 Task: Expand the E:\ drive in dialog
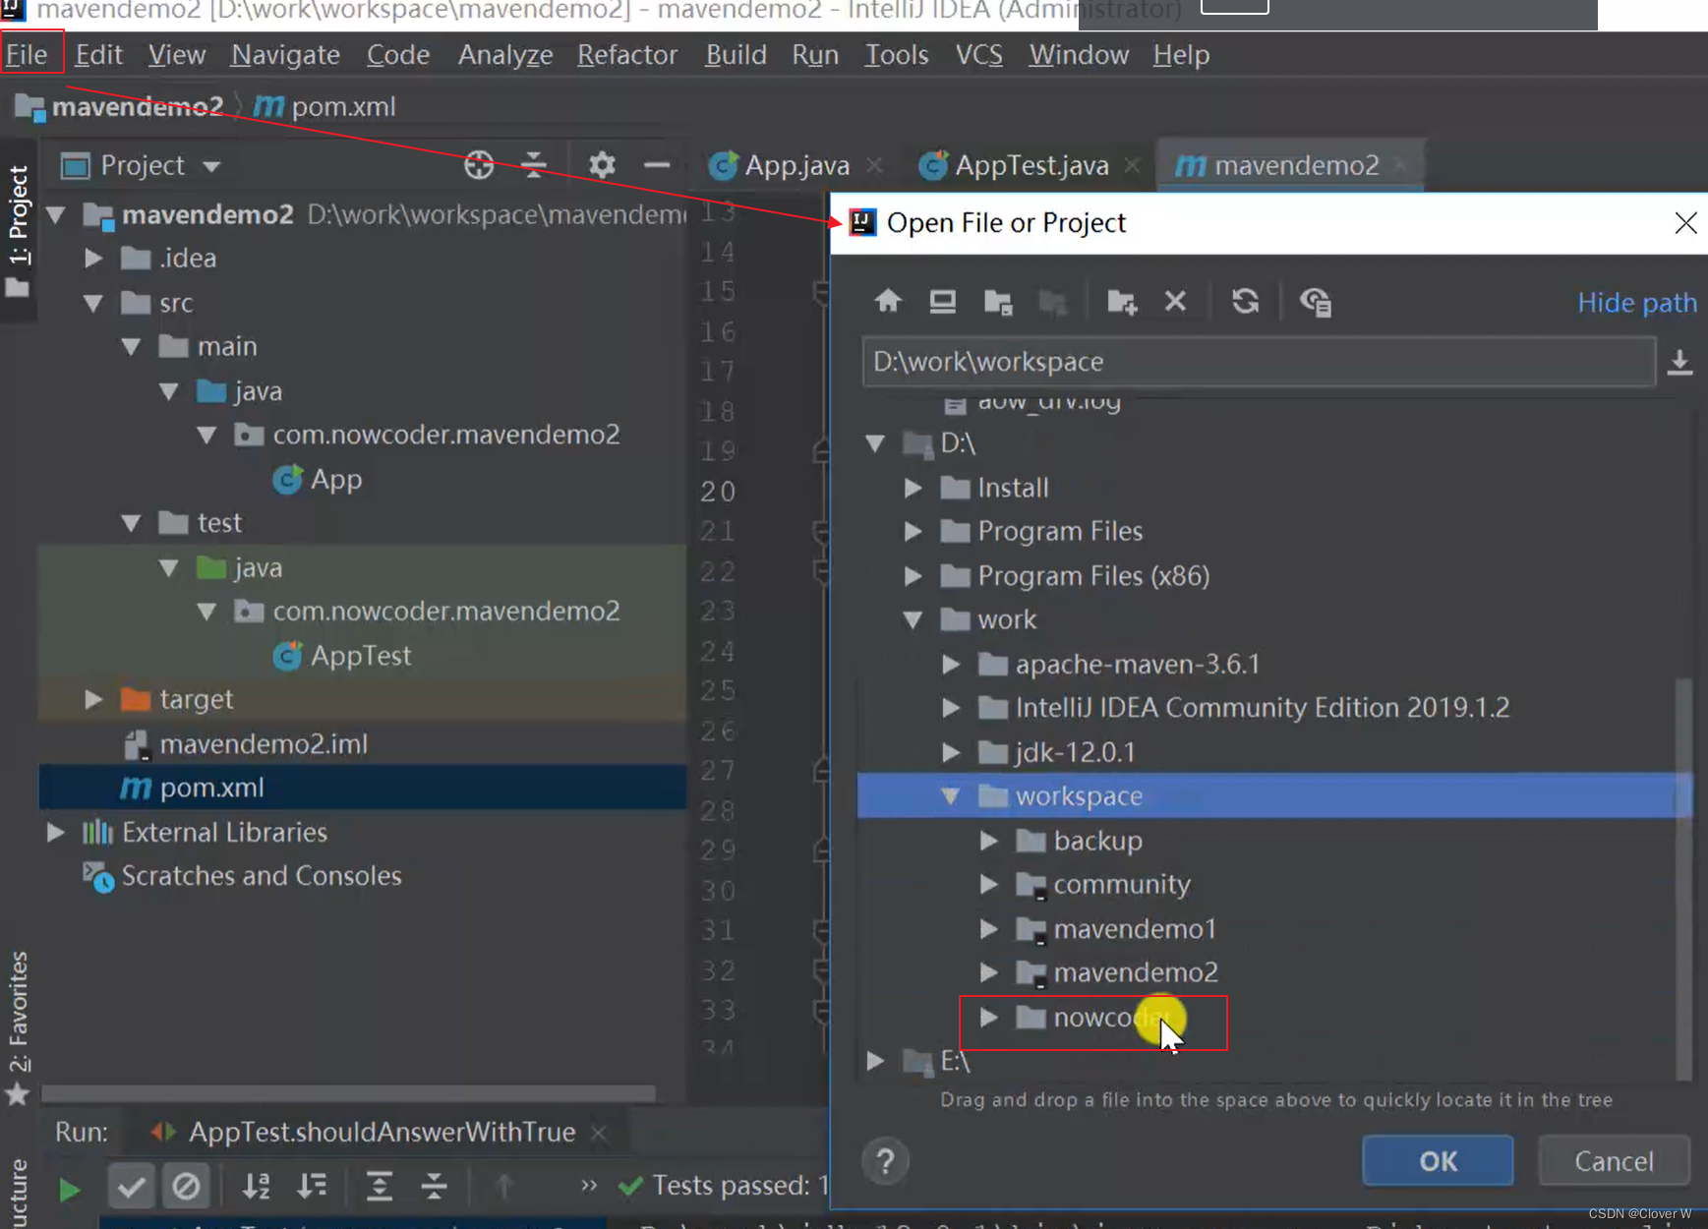[875, 1061]
